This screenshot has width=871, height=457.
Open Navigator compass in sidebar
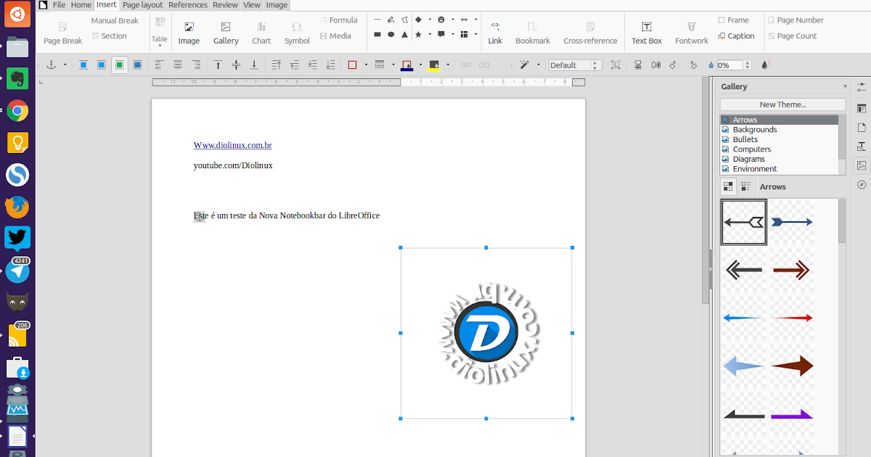(862, 184)
